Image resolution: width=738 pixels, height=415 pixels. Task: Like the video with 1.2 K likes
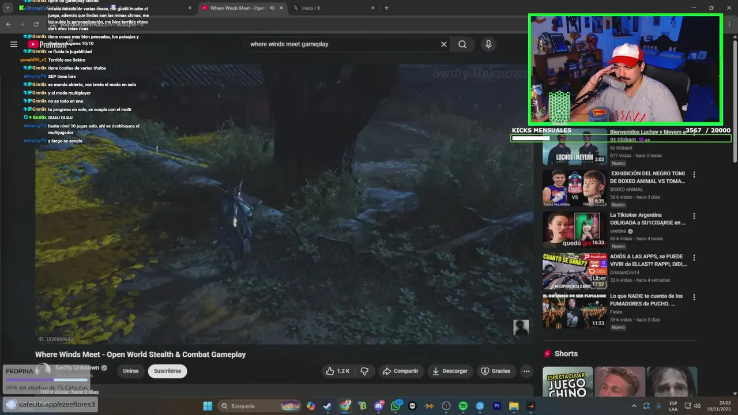pyautogui.click(x=338, y=371)
